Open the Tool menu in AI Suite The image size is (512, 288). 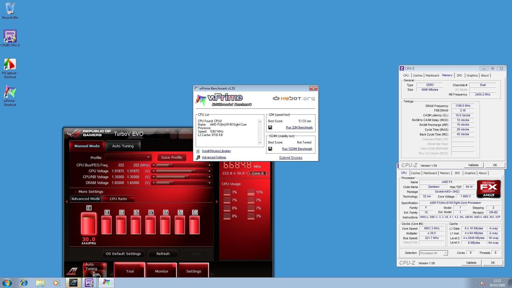[130, 270]
